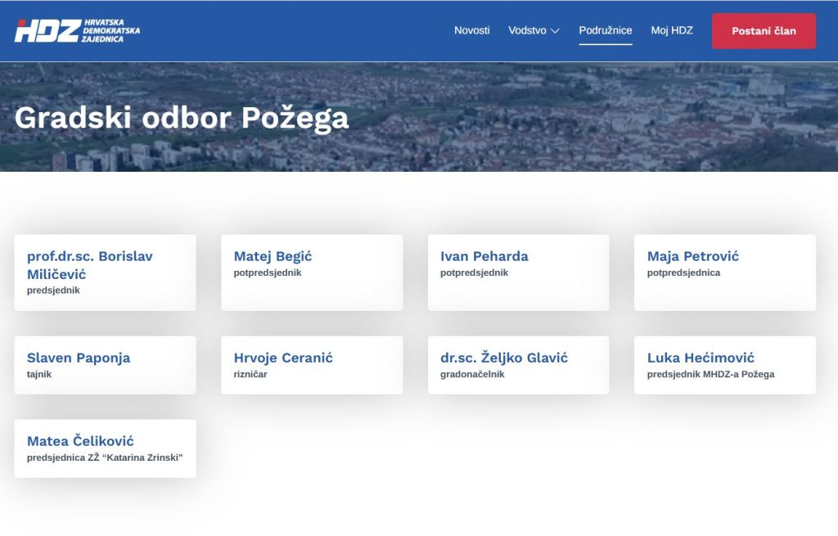Click the 'tajnik' role label
This screenshot has height=536, width=838.
click(39, 374)
